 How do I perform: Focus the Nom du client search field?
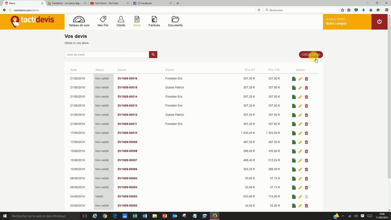(106, 55)
